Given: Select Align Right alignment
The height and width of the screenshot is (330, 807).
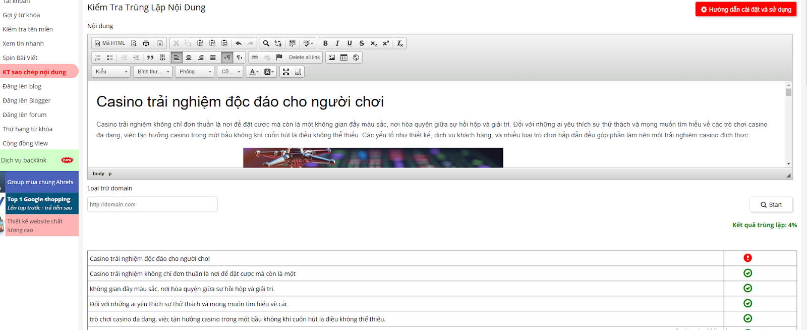Looking at the screenshot, I should click(201, 58).
